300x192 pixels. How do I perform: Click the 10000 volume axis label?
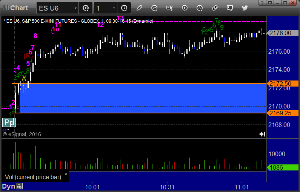(x=277, y=154)
